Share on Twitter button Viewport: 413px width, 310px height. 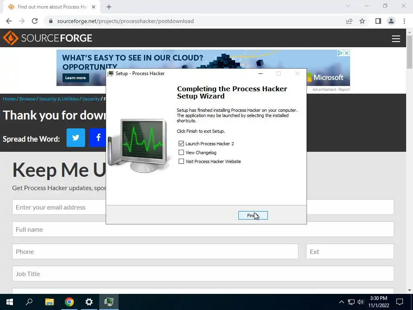[75, 138]
